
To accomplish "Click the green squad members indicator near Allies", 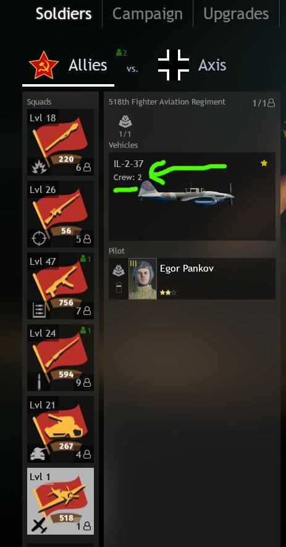I will 121,53.
